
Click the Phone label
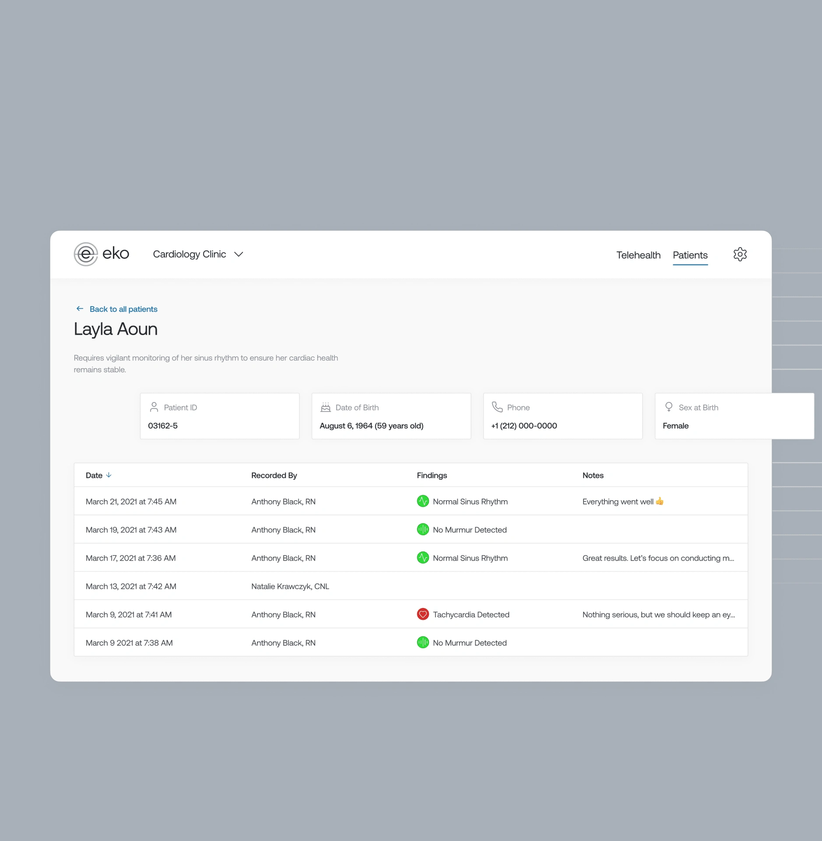tap(518, 407)
